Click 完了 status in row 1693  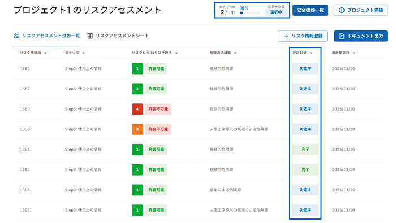point(305,169)
